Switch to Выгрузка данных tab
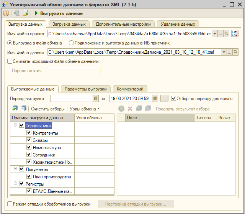Image resolution: width=245 pixels, height=214 pixels. coord(25,24)
